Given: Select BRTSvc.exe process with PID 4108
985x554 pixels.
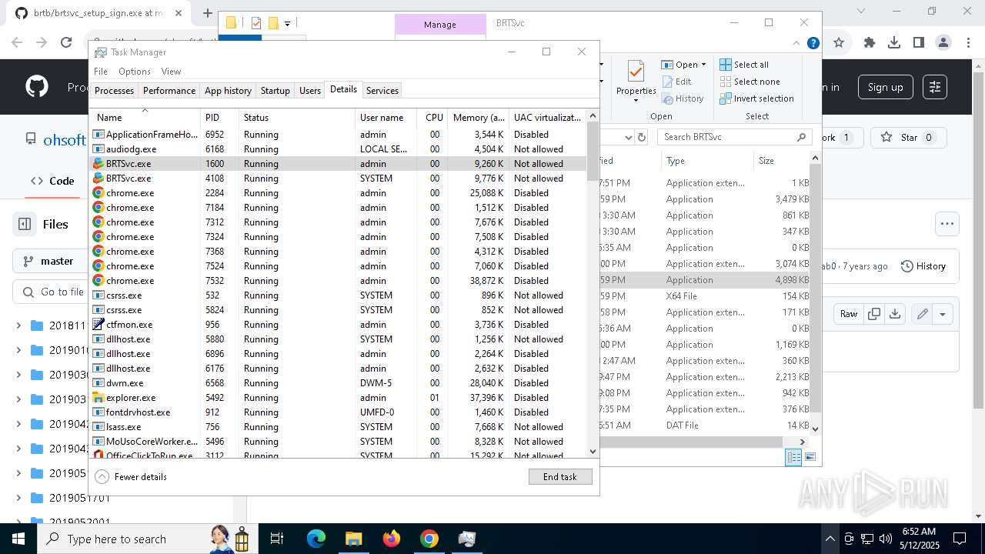Looking at the screenshot, I should [x=338, y=178].
